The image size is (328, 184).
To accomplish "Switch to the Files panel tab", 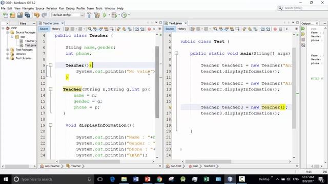I will 23,24.
